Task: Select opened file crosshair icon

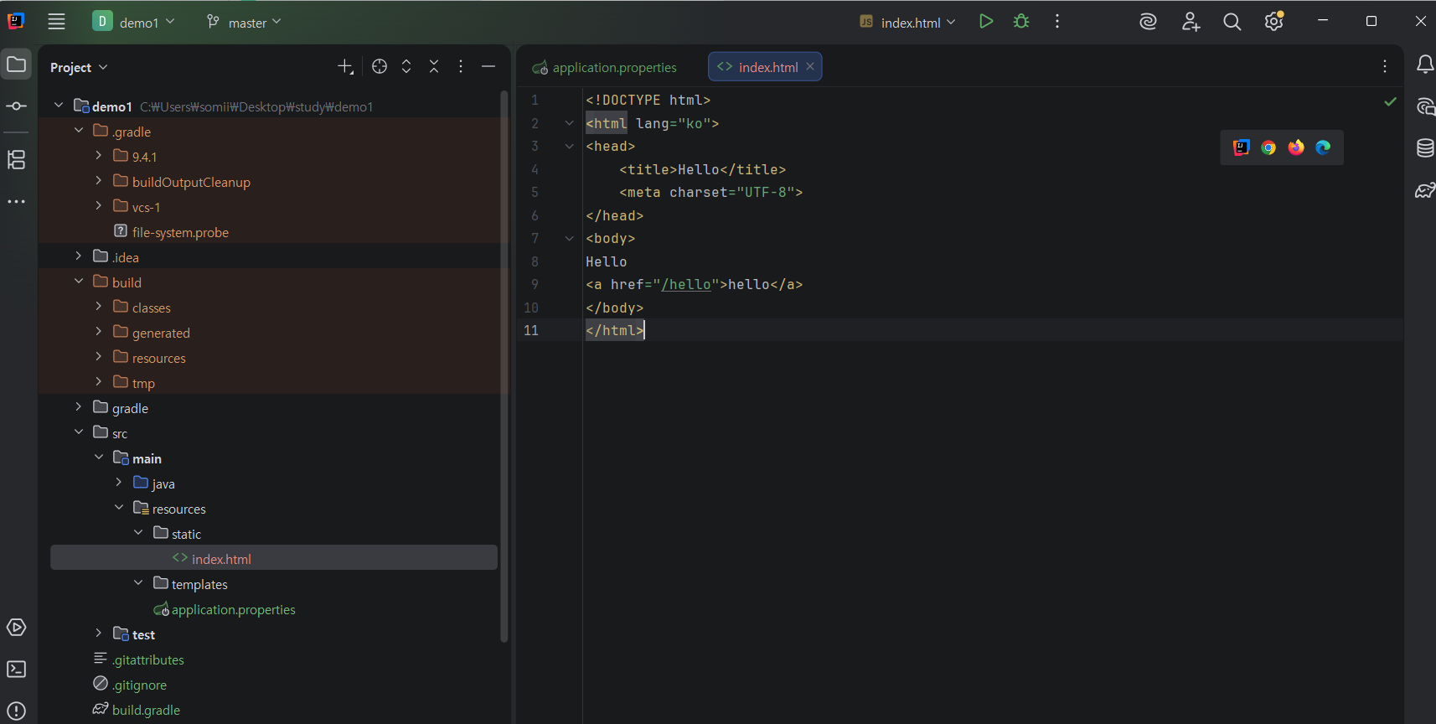Action: tap(380, 67)
